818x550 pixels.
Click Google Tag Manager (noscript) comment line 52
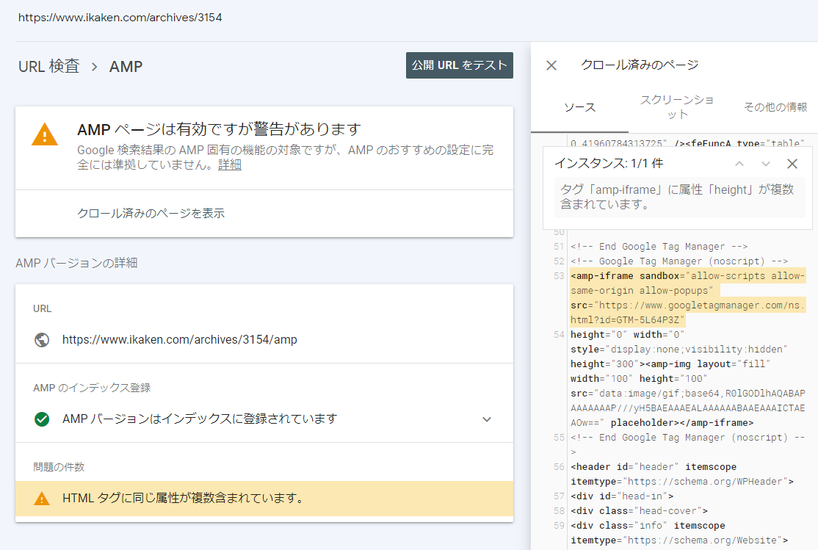679,261
